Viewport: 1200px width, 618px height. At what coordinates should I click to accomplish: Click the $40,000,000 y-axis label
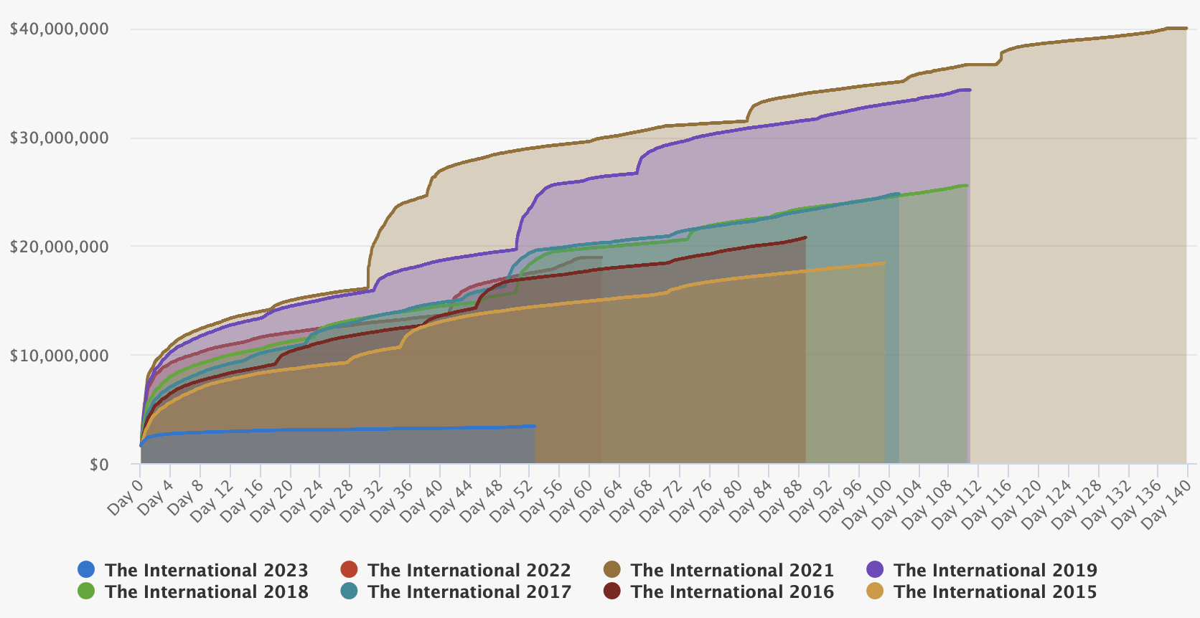59,29
